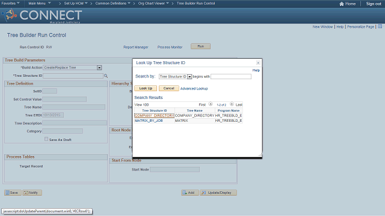The width and height of the screenshot is (385, 216).
Task: Click View 100 in search results
Action: [142, 105]
